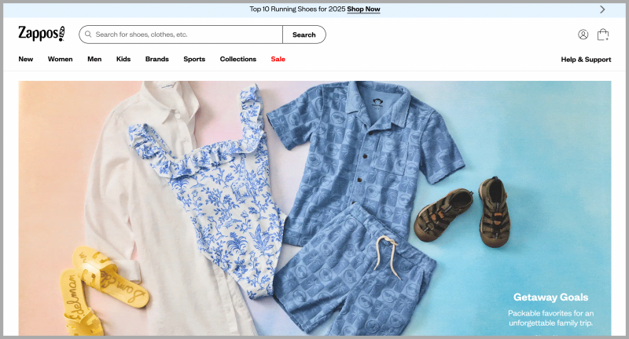Viewport: 629px width, 339px height.
Task: Expand the Collections navigation menu
Action: [237, 59]
